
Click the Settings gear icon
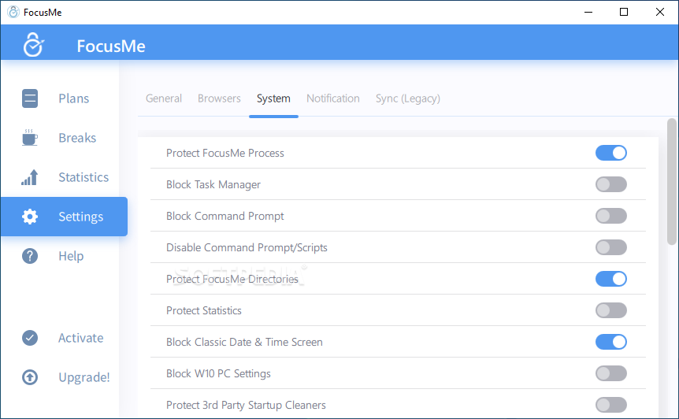click(30, 217)
